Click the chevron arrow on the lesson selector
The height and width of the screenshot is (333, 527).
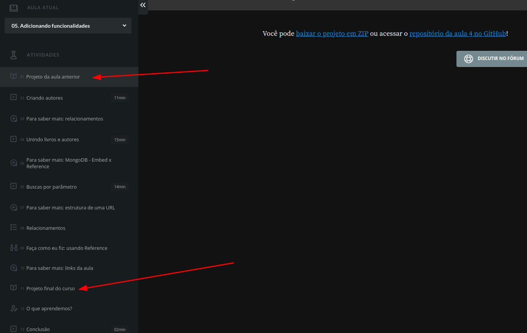coord(124,26)
